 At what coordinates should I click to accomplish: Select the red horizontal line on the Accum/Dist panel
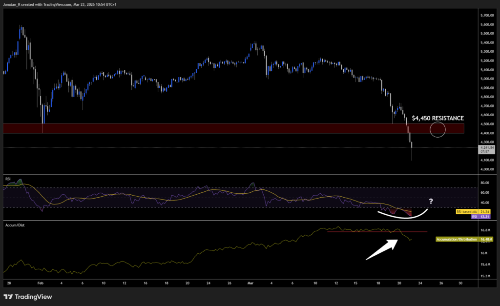(x=378, y=232)
